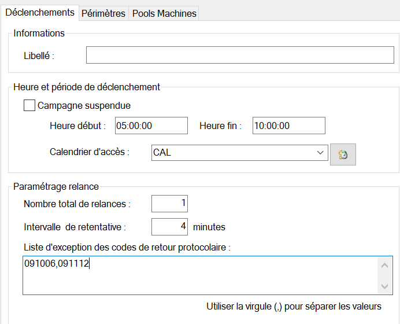Toggle the Campagne suspendue checkbox
The image size is (400, 324).
pos(29,106)
